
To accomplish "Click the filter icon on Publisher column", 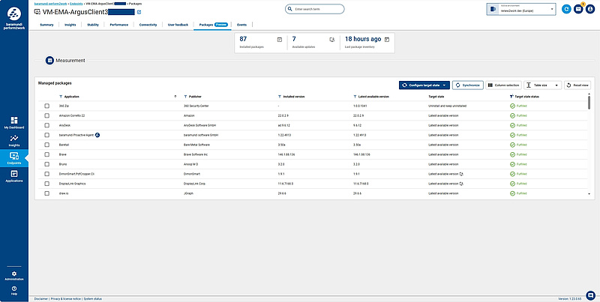I will tap(181, 97).
